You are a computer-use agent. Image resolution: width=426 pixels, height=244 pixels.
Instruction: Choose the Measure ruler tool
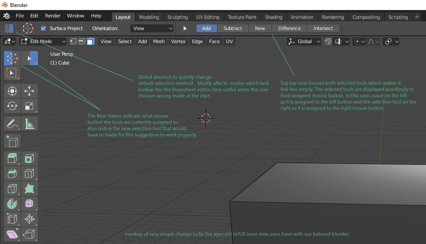point(29,124)
